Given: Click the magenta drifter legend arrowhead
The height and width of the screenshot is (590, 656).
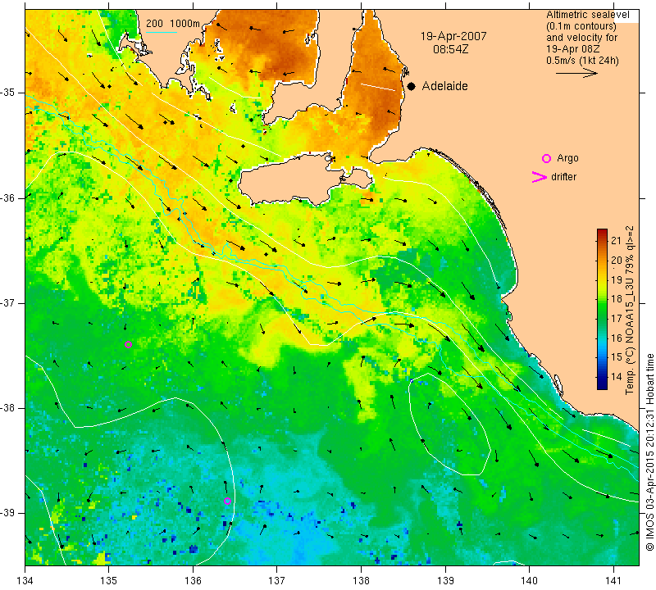Looking at the screenshot, I should (x=540, y=177).
